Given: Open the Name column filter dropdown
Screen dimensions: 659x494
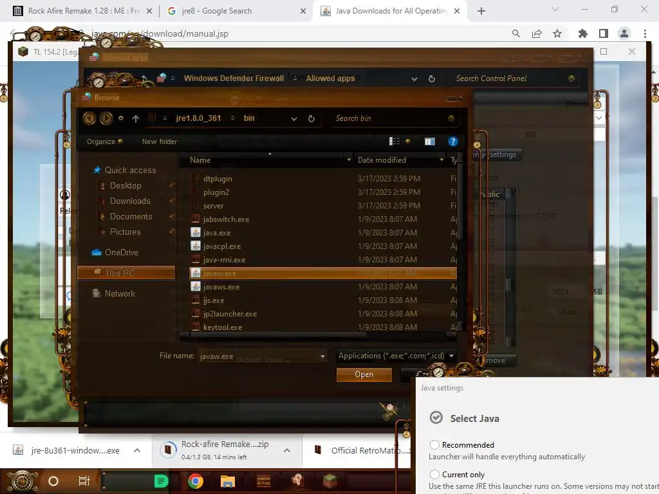Looking at the screenshot, I should point(349,160).
